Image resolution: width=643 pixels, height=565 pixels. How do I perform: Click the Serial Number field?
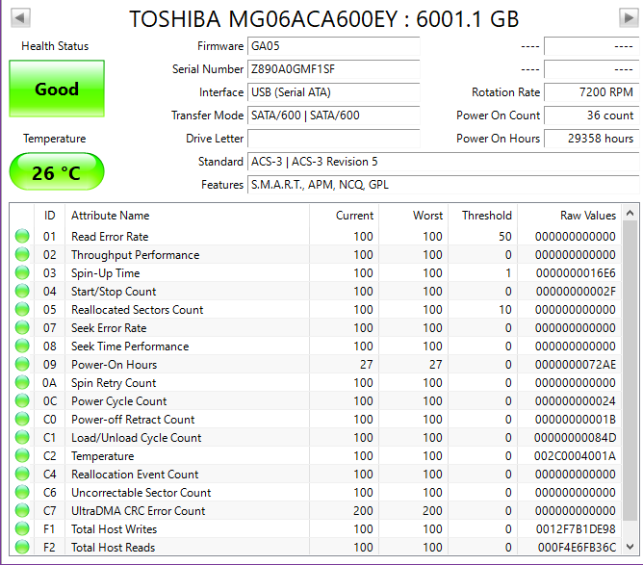click(333, 69)
